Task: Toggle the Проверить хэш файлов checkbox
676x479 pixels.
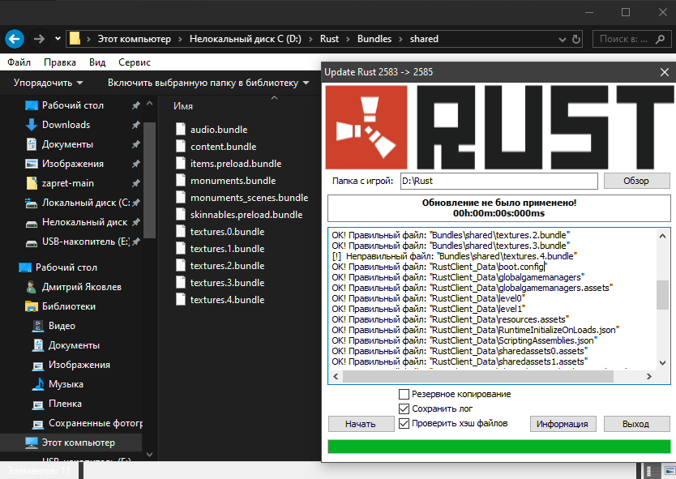Action: 404,423
